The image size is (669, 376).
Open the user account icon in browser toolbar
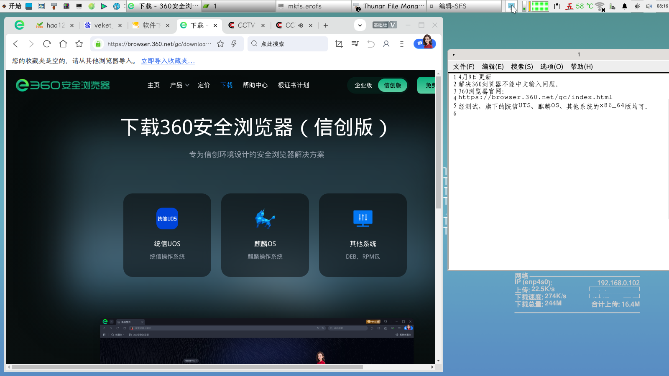(x=386, y=43)
